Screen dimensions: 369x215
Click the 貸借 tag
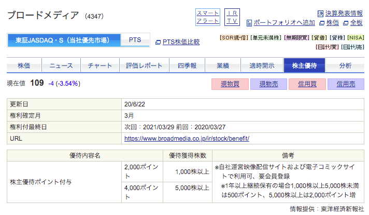point(319,38)
